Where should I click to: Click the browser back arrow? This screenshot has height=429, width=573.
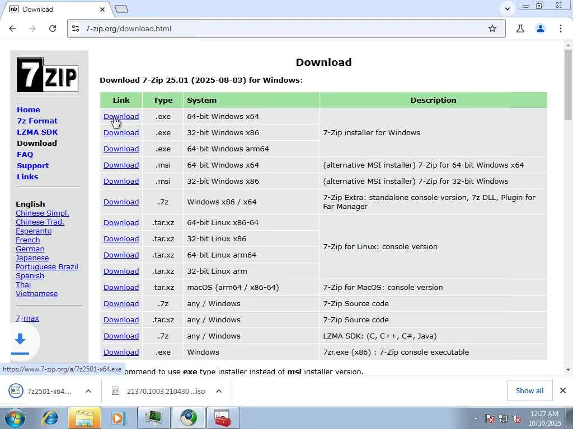(x=12, y=28)
